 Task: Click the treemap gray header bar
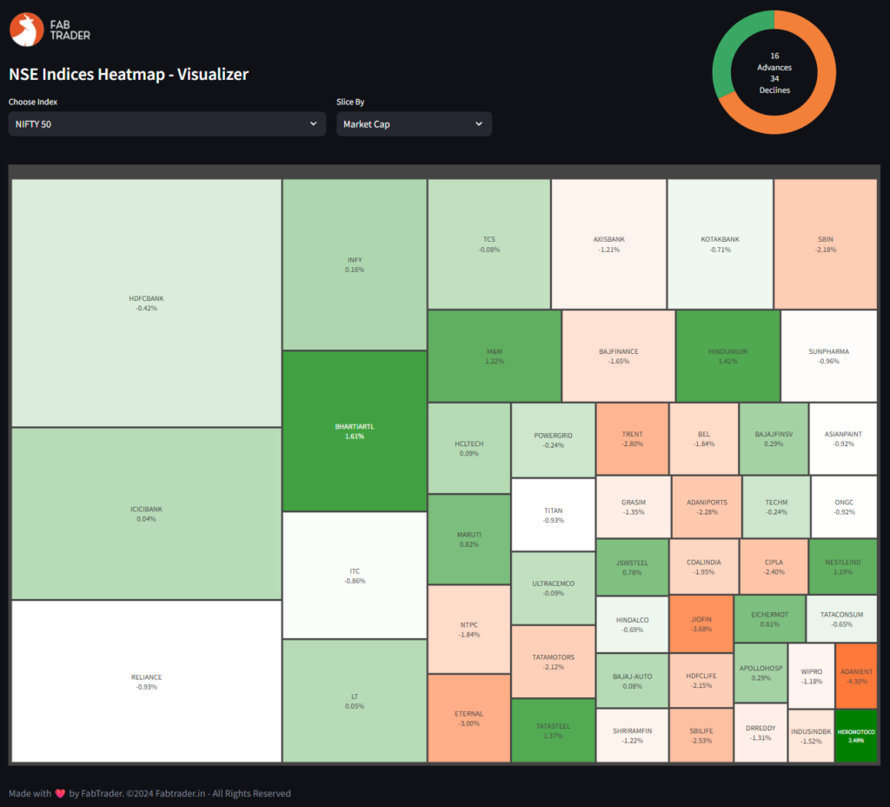(x=444, y=172)
